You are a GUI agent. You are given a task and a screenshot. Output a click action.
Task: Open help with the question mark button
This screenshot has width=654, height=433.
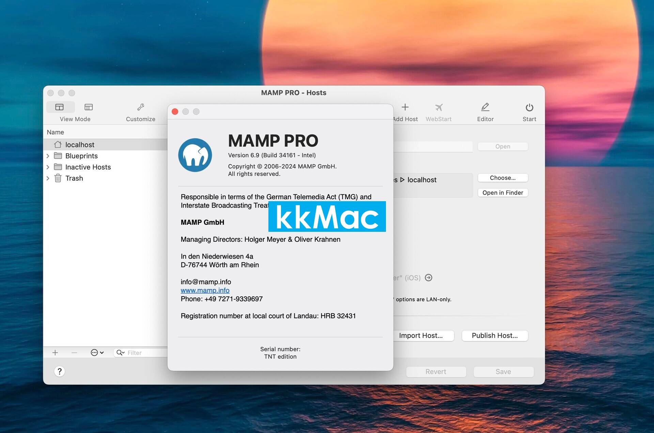coord(60,371)
